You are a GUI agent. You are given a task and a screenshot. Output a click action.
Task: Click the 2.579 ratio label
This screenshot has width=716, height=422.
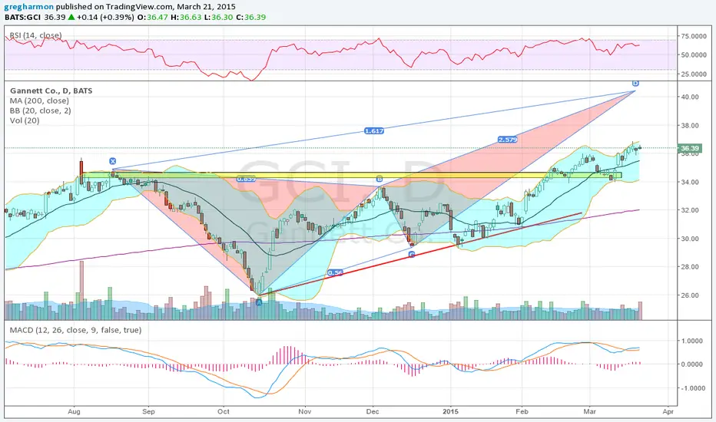click(508, 140)
